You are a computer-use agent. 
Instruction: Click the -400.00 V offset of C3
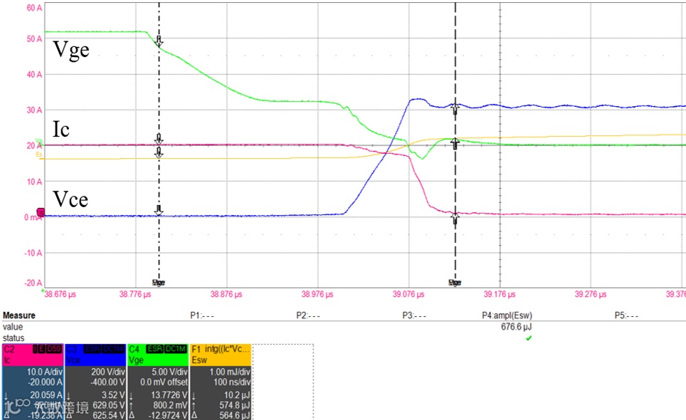106,382
